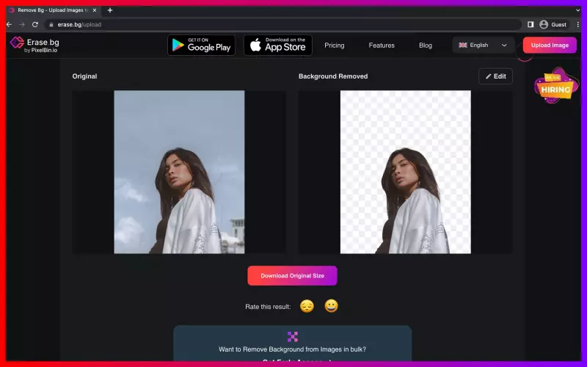Image resolution: width=587 pixels, height=367 pixels.
Task: Click the purple bulk-removal icon
Action: pyautogui.click(x=293, y=337)
